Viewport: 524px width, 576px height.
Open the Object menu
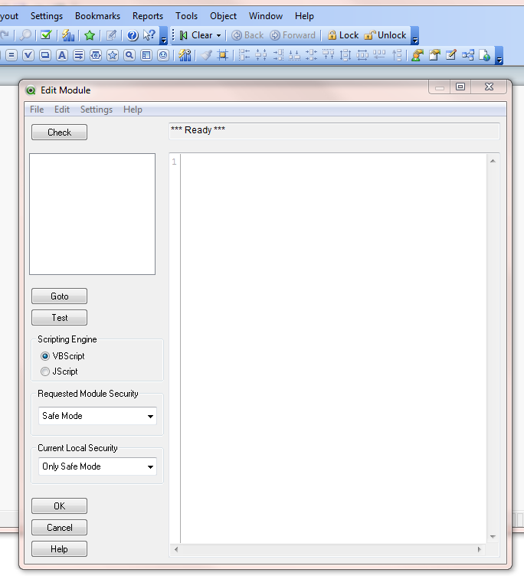click(x=223, y=16)
